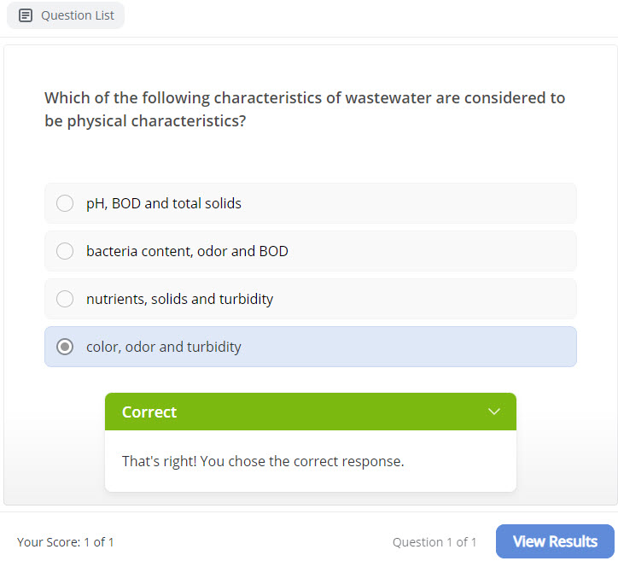Collapse the Correct feedback panel chevron
This screenshot has height=561, width=618.
(494, 412)
